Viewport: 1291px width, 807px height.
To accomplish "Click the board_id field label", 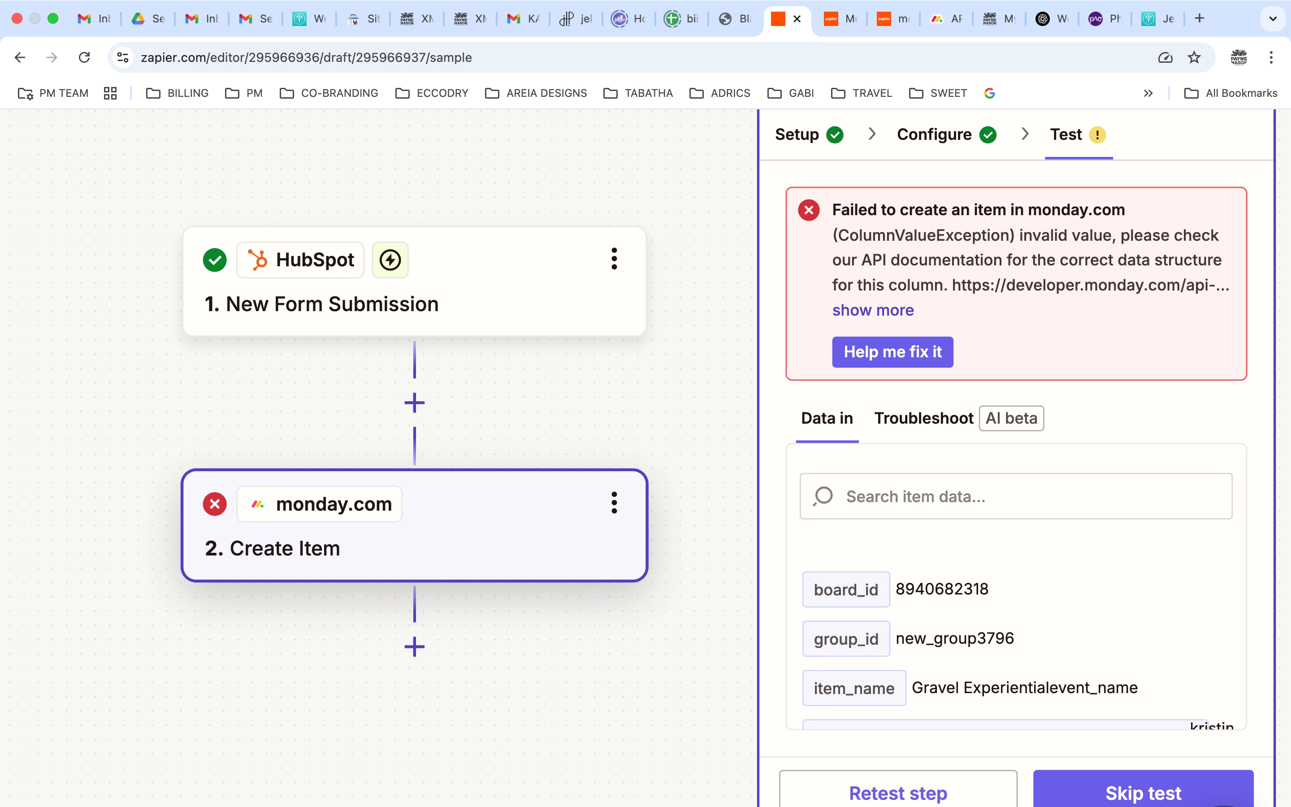I will [845, 589].
